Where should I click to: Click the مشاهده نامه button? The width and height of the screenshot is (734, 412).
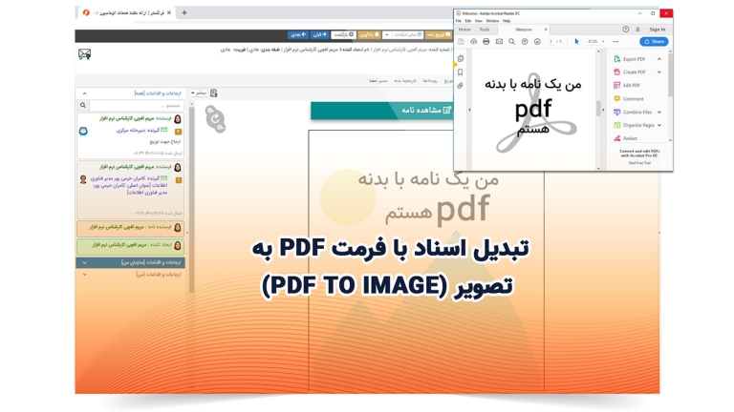point(382,111)
